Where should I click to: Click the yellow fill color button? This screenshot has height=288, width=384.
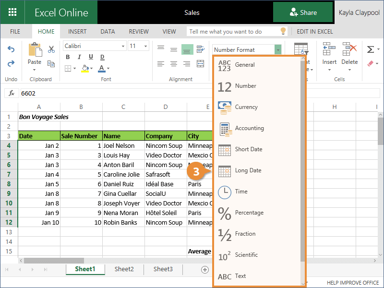(84, 68)
